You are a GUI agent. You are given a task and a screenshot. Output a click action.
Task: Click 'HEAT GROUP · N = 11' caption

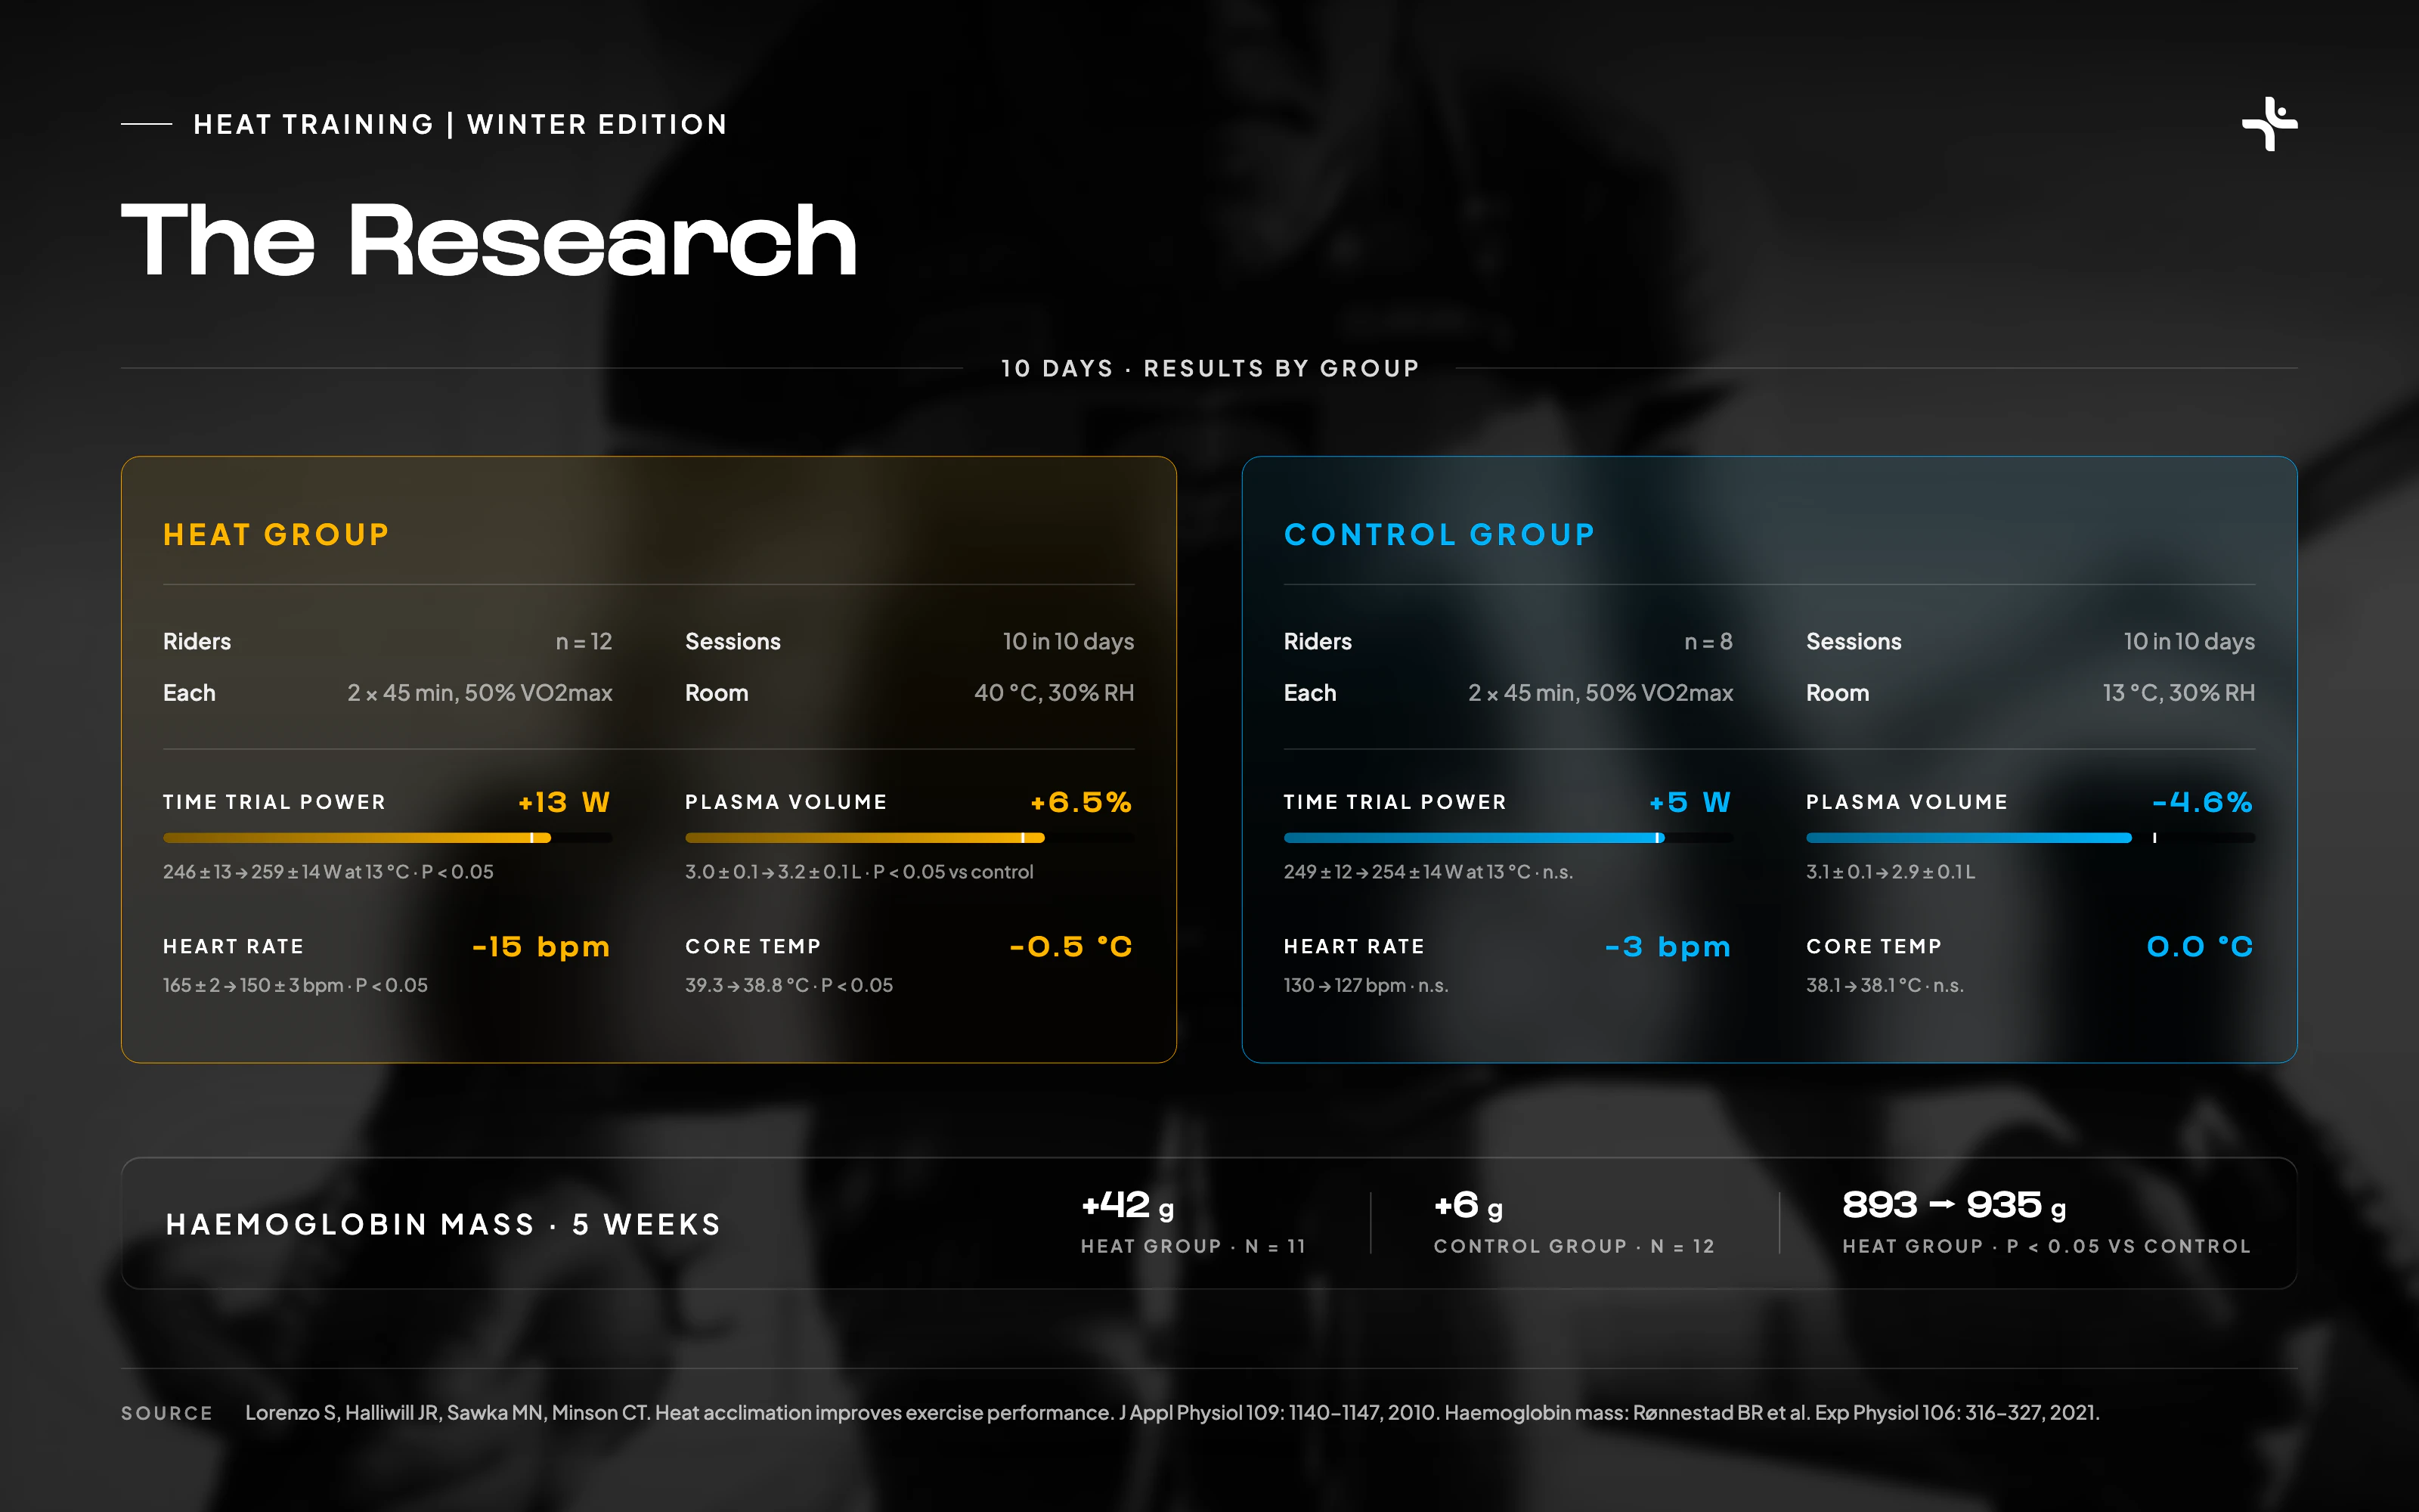(x=1194, y=1246)
